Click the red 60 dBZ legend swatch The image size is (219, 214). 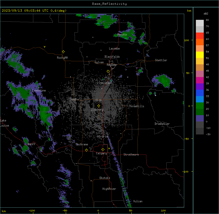[x=200, y=36]
